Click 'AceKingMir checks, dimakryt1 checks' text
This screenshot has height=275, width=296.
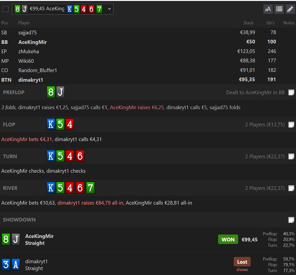[x=44, y=171]
